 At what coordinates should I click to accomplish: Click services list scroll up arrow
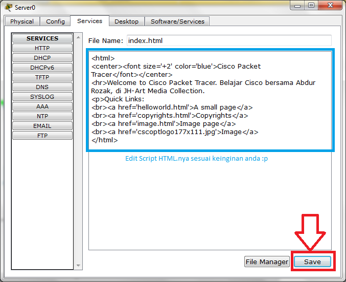pyautogui.click(x=78, y=37)
